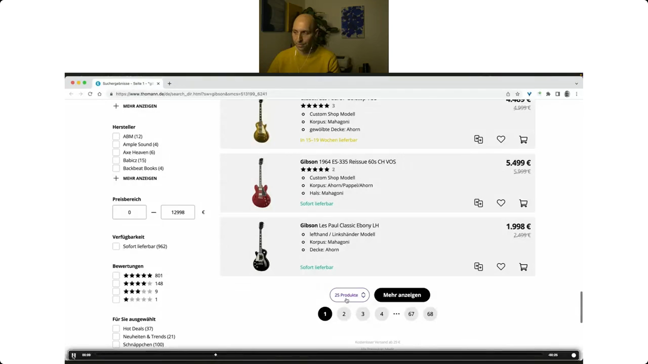
Task: Click page 2 pagination button
Action: [x=344, y=314]
